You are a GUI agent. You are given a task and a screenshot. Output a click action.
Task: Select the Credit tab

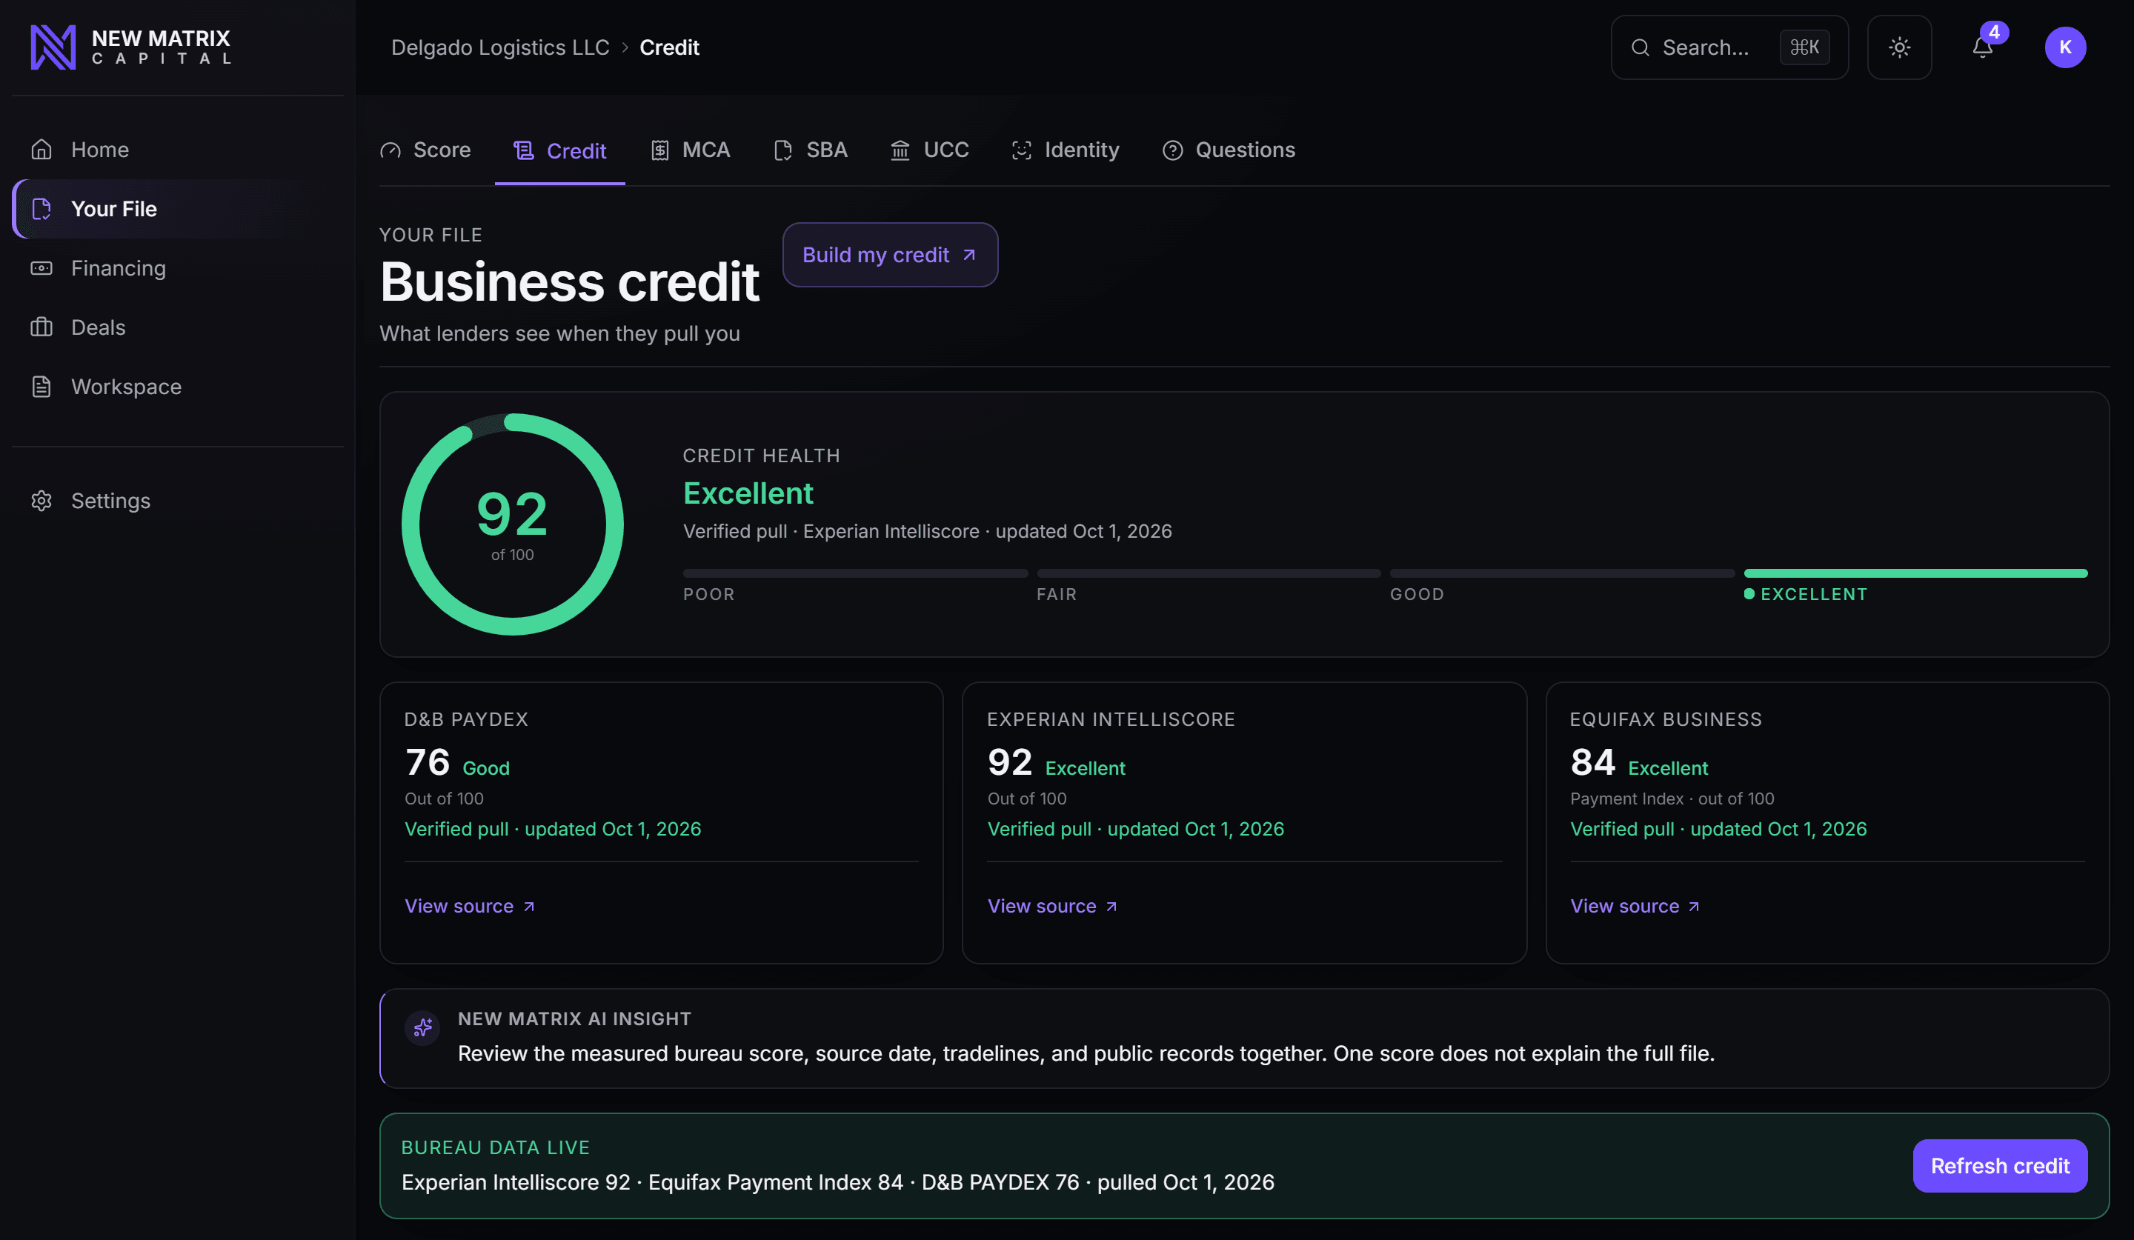coord(559,150)
